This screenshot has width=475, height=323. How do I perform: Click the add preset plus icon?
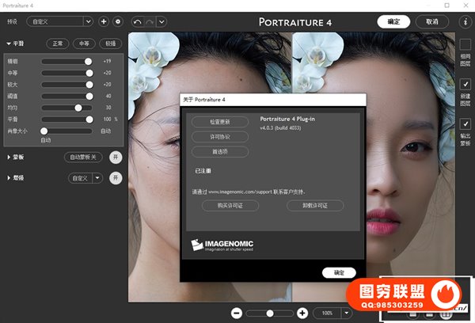pos(104,21)
